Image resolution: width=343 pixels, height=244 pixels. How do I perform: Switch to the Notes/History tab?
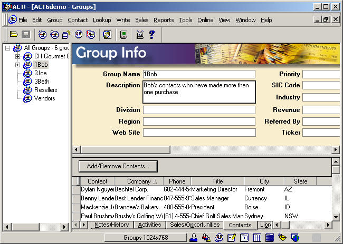(111, 225)
